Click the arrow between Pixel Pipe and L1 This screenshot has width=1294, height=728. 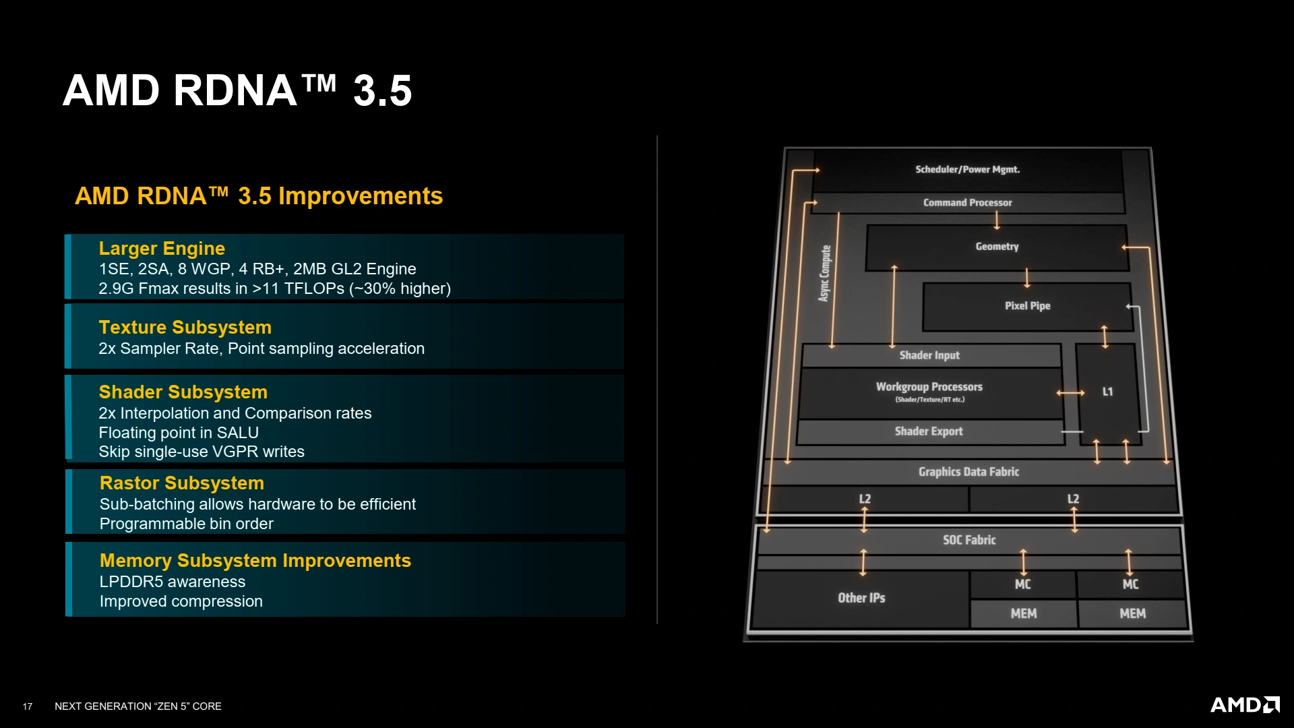[1105, 337]
